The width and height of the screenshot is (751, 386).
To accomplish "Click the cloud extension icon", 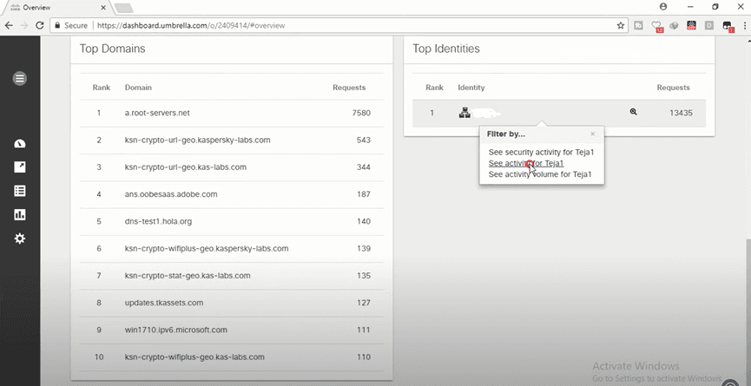I will pos(674,25).
